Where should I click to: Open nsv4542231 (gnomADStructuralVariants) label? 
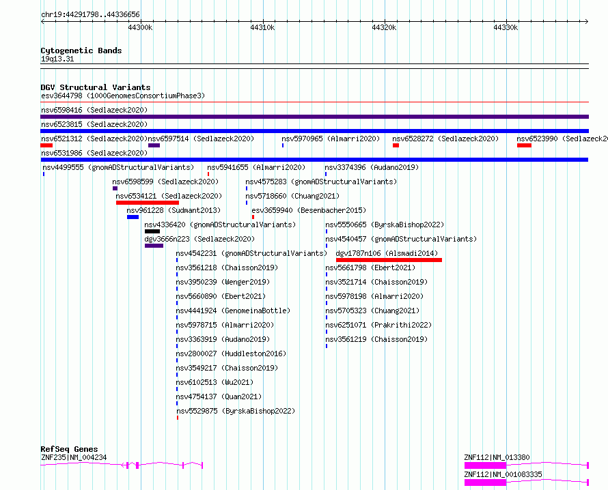pyautogui.click(x=251, y=253)
